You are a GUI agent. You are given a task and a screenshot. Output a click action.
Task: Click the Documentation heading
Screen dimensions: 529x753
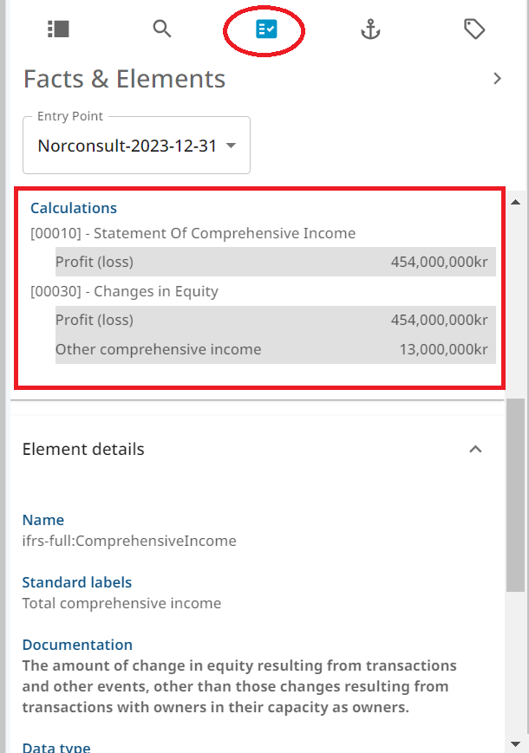pyautogui.click(x=77, y=645)
